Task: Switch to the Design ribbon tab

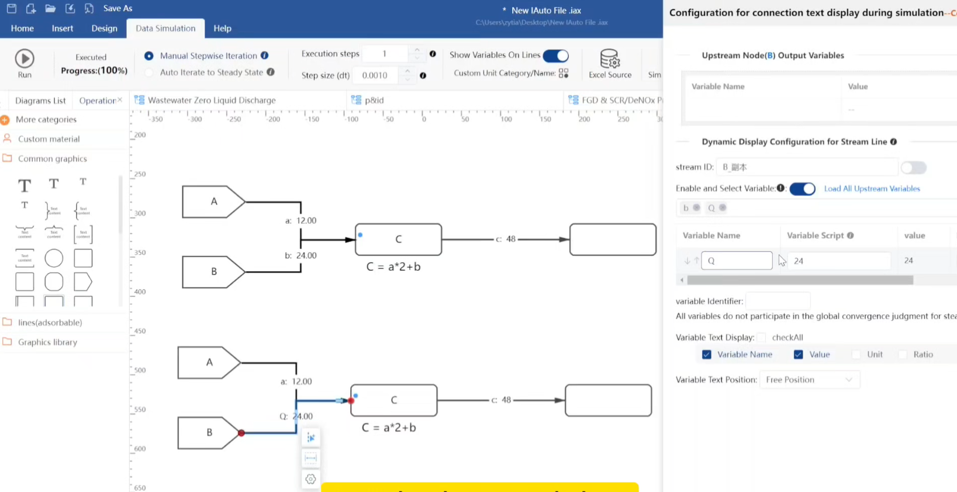Action: point(104,28)
